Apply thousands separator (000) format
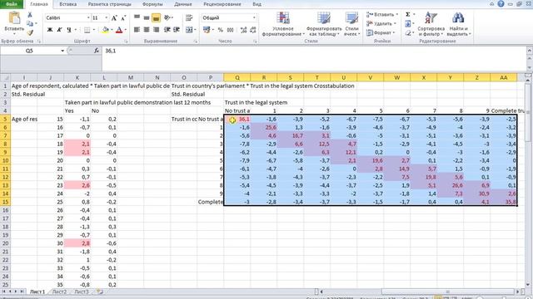The height and width of the screenshot is (299, 533). pos(230,30)
